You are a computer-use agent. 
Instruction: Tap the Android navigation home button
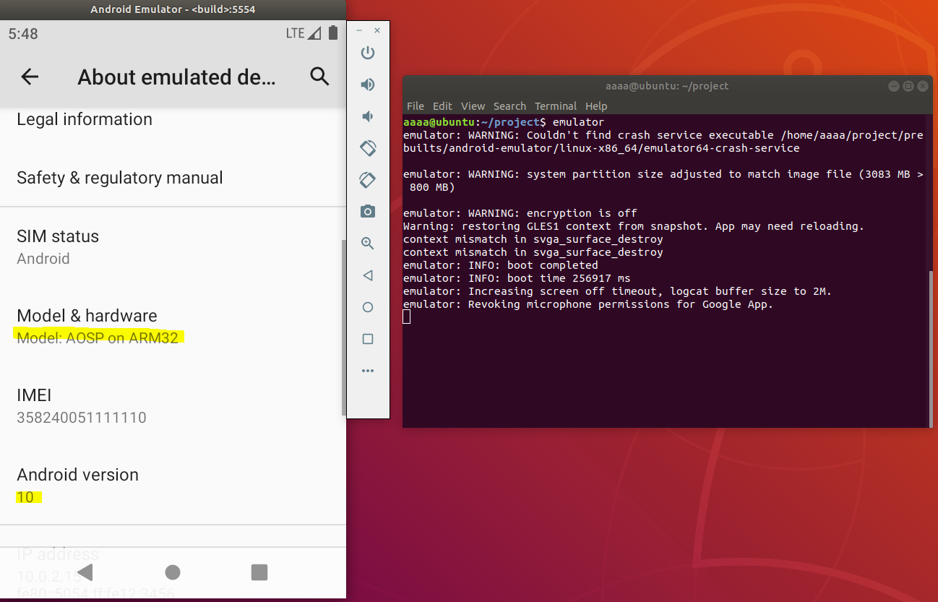point(173,572)
